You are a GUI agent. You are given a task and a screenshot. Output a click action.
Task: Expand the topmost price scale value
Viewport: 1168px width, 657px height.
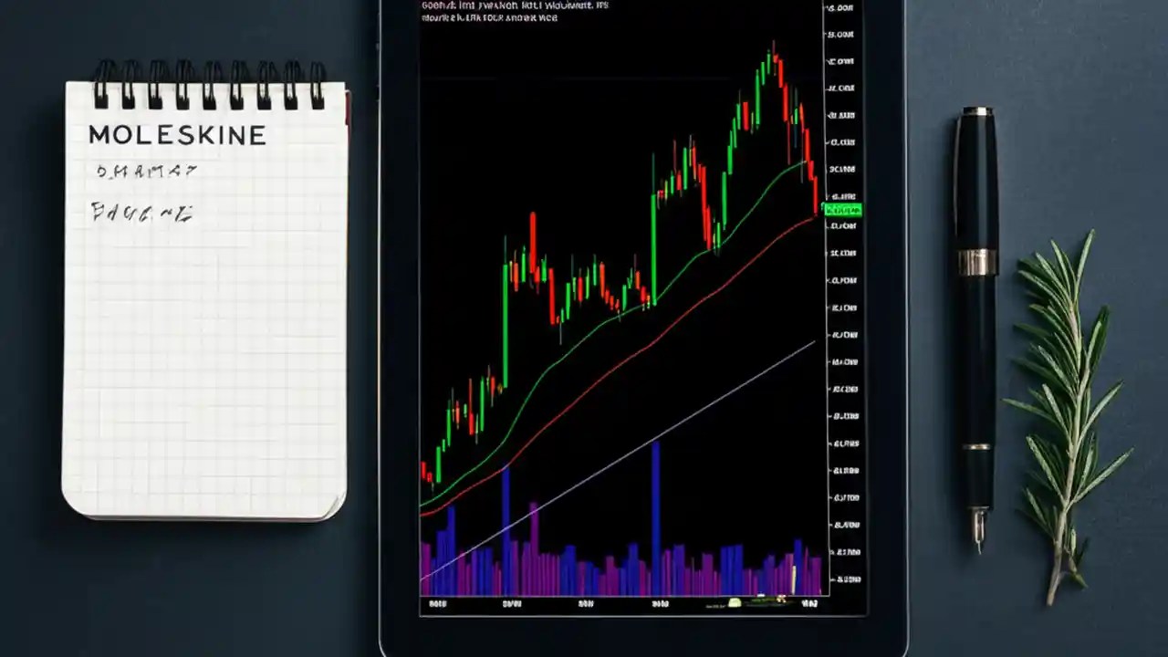(x=841, y=7)
